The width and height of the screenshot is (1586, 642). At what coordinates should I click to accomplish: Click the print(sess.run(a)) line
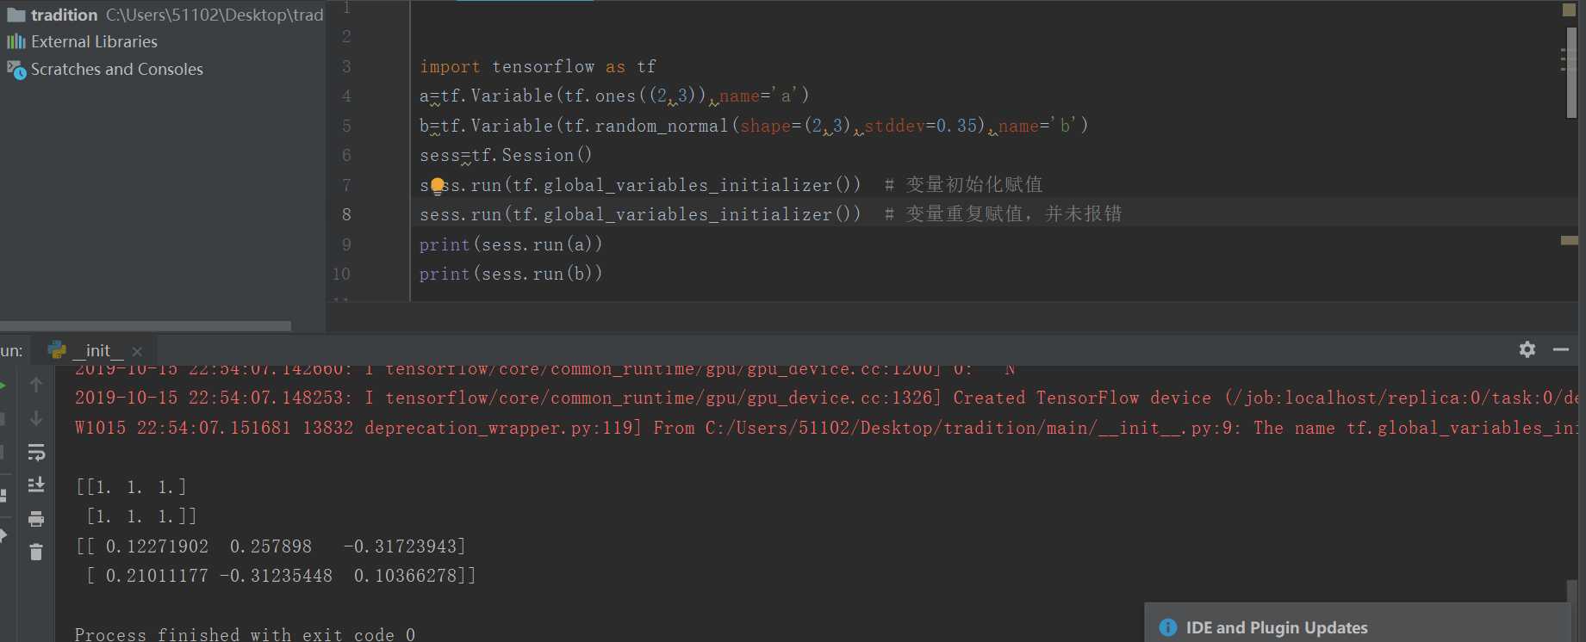pyautogui.click(x=511, y=244)
